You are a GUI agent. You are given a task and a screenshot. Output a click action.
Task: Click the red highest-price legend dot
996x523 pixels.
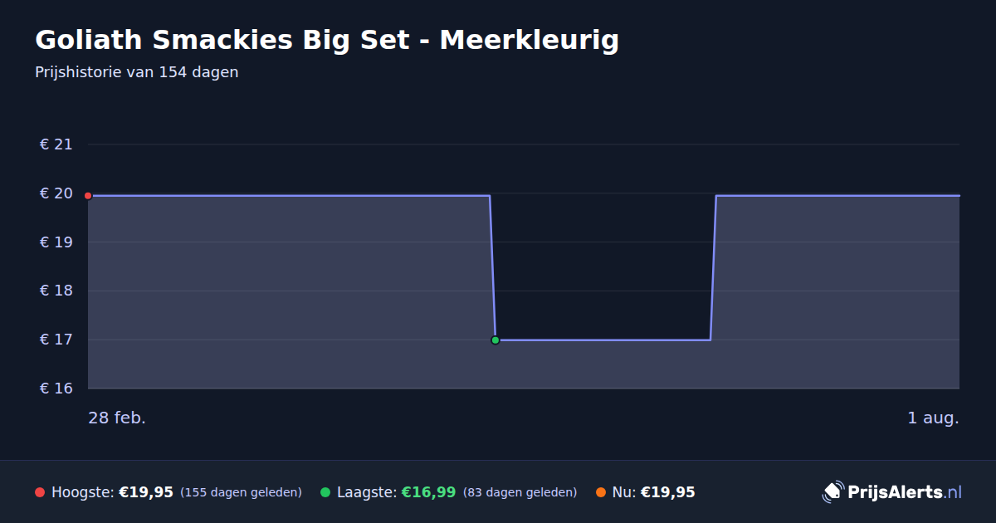pyautogui.click(x=40, y=492)
